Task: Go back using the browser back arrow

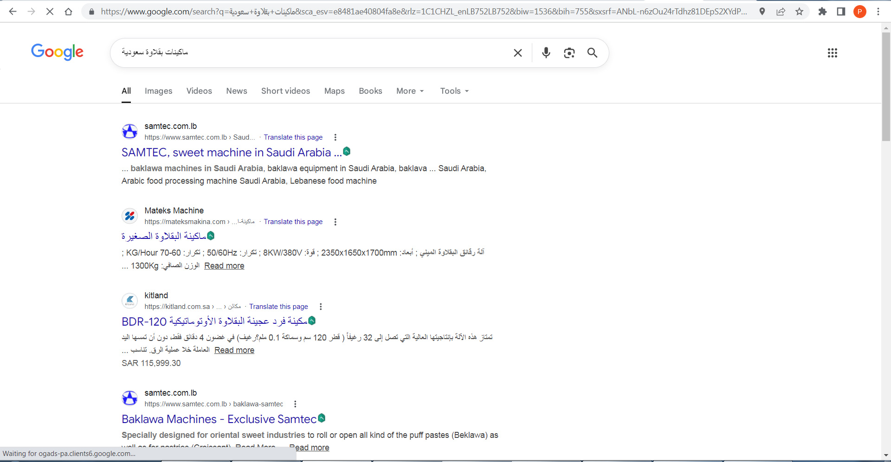Action: point(13,12)
